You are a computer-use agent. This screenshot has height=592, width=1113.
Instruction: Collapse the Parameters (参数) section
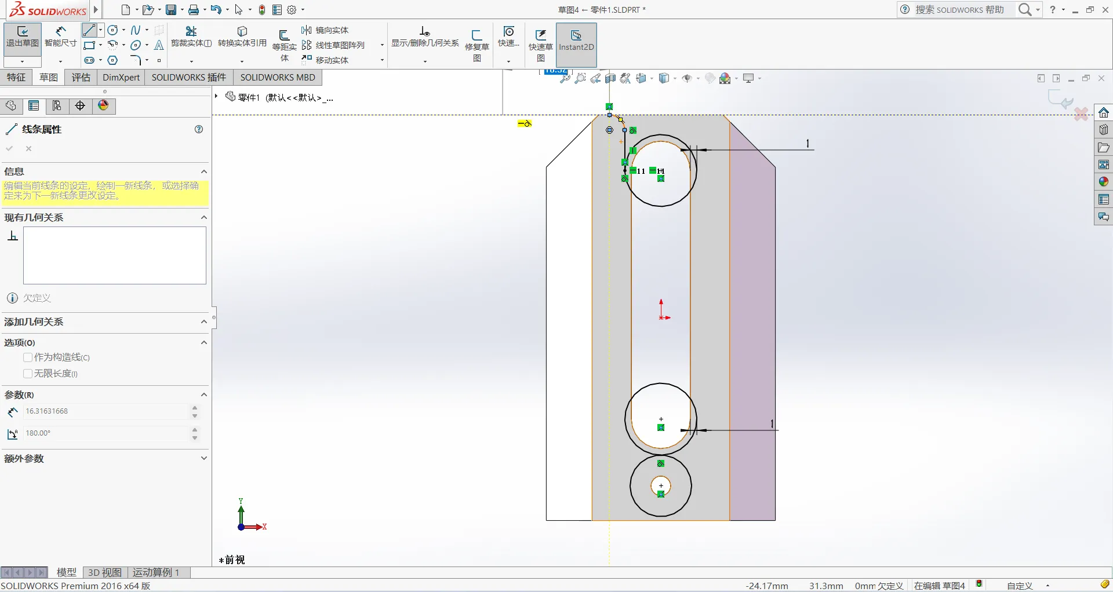click(x=203, y=394)
